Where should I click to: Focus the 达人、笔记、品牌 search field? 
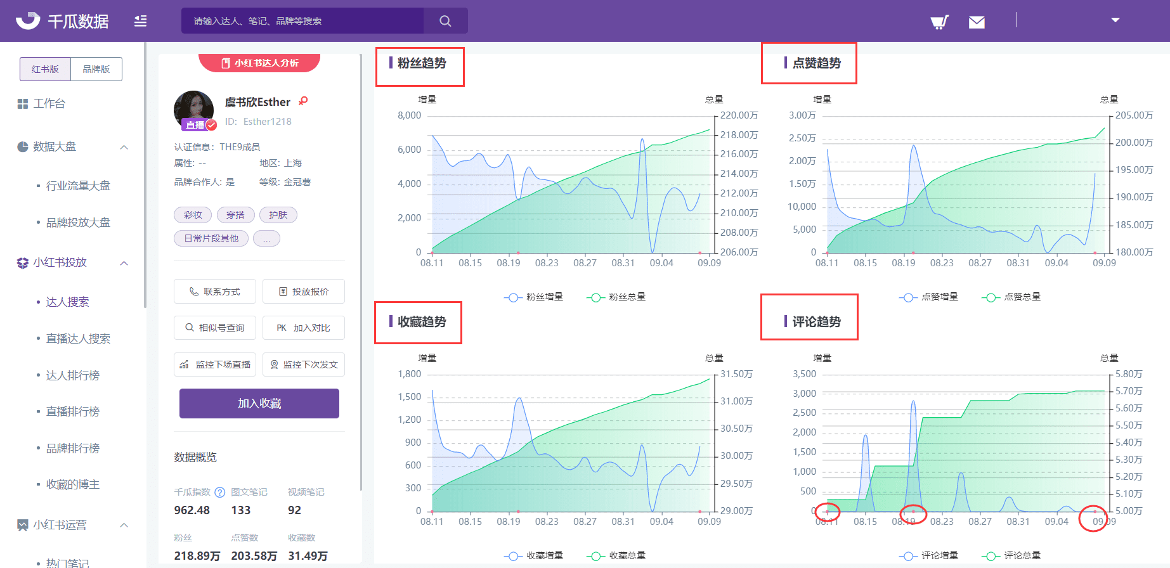point(302,21)
